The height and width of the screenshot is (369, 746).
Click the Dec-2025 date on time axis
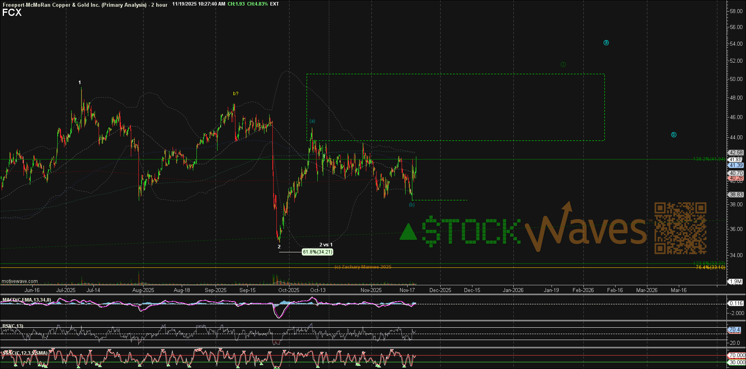[440, 290]
